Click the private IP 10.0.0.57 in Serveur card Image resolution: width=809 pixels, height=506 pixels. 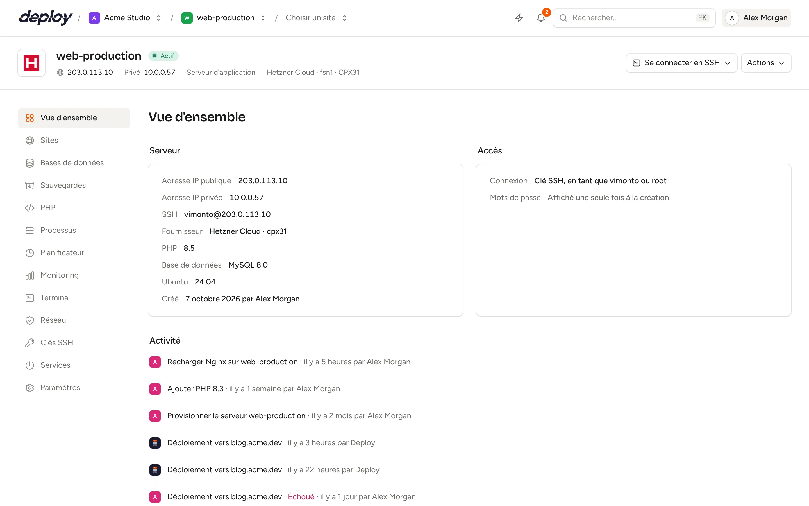[x=247, y=198]
